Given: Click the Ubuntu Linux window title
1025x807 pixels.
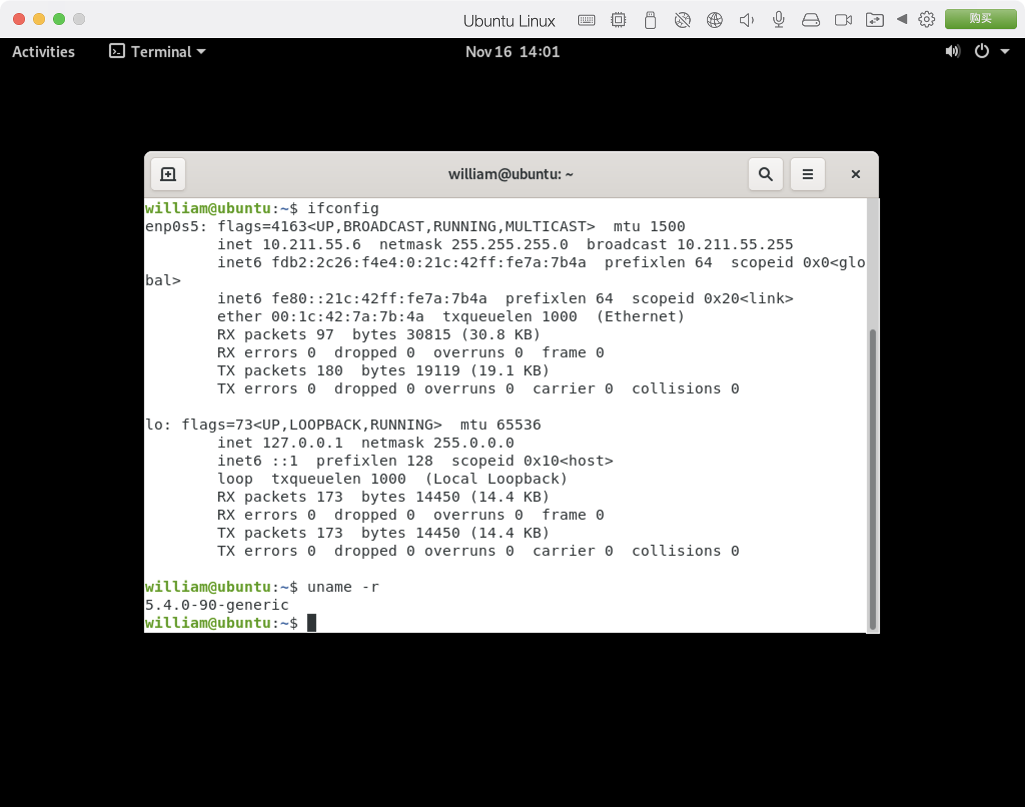Looking at the screenshot, I should [509, 21].
